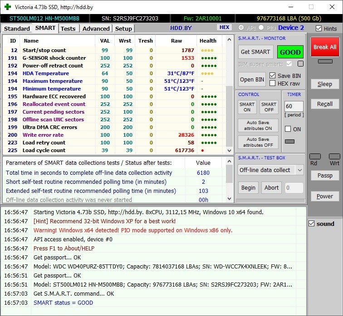Turn Auto Save attributes ON
343x316 pixels.
pyautogui.click(x=258, y=125)
